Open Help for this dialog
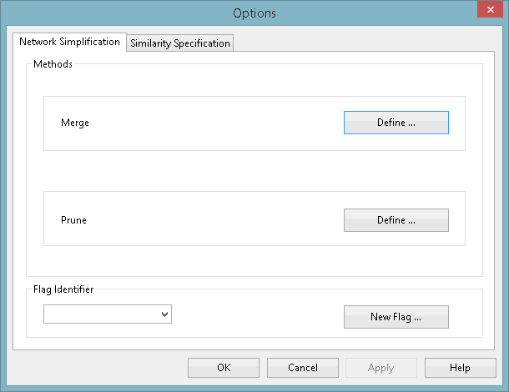509x392 pixels. (x=460, y=368)
